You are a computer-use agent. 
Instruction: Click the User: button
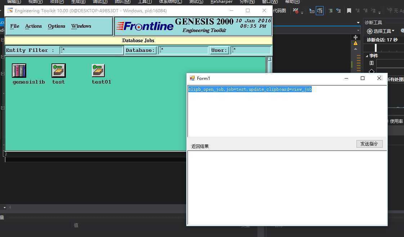pos(219,50)
